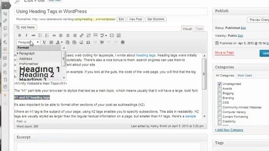Screen dimensions: 269x151
Task: Justify text with Align Full
Action: [x=51, y=42]
